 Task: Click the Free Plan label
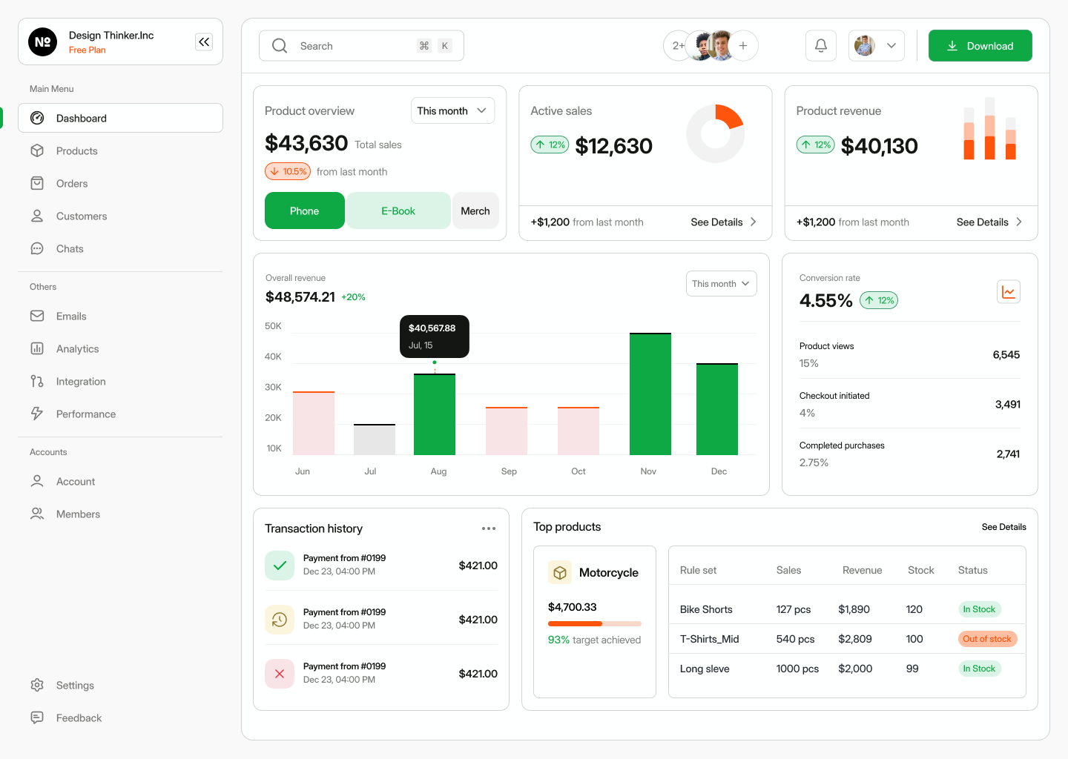click(88, 50)
